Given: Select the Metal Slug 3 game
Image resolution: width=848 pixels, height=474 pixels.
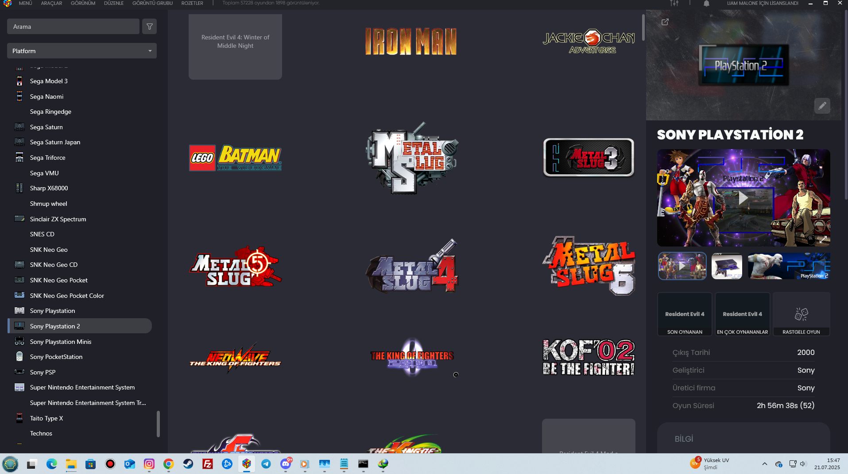Looking at the screenshot, I should pos(589,158).
